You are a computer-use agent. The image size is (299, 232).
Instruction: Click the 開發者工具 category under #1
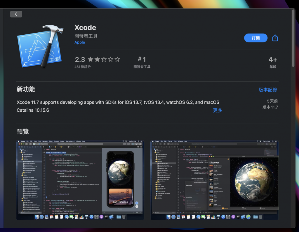tap(142, 67)
